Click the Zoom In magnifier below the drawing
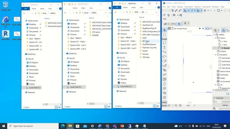The height and width of the screenshot is (129, 230). tap(176, 105)
